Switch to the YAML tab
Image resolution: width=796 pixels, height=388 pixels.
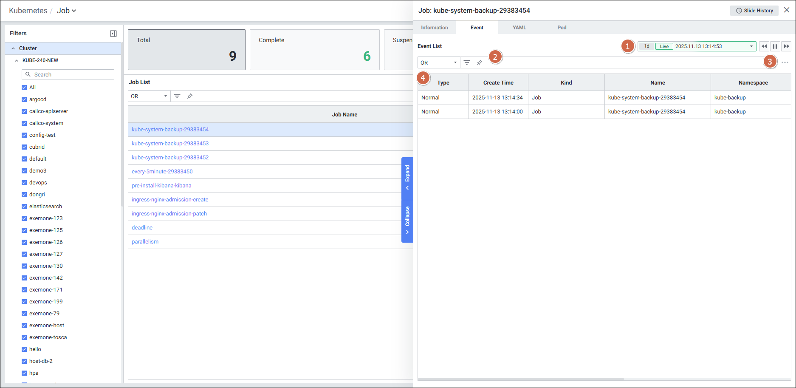click(x=519, y=28)
